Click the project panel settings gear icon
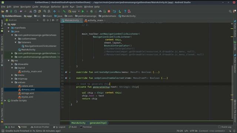Screen dimensions: 237x133 tap(53, 20)
